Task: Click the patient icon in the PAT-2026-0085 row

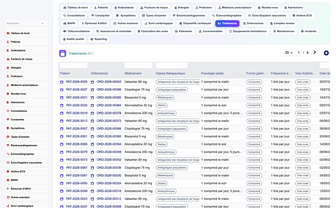Action: click(x=62, y=144)
